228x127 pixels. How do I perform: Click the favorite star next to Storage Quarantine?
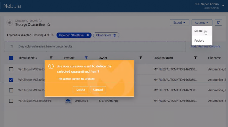tap(49, 24)
